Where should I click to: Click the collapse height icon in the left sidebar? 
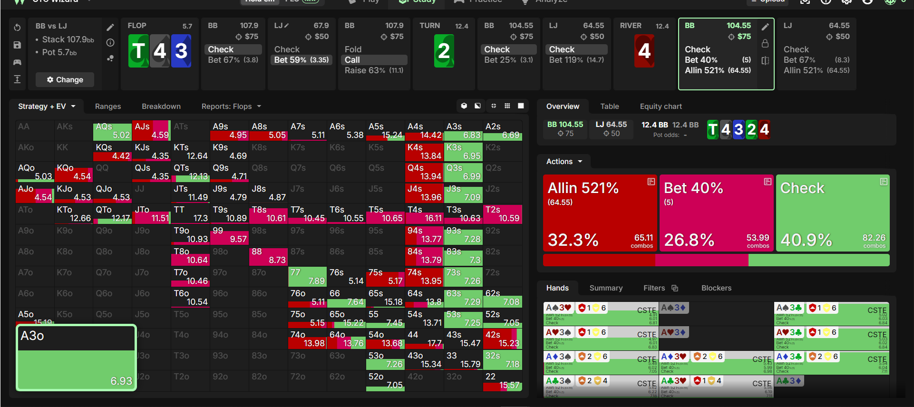tap(17, 79)
